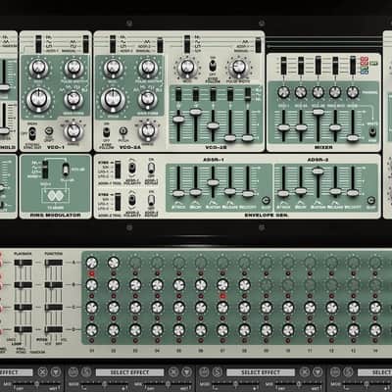This screenshot has height=392, width=392.
Task: Click the M button of the second effect slot
Action: pos(73,371)
